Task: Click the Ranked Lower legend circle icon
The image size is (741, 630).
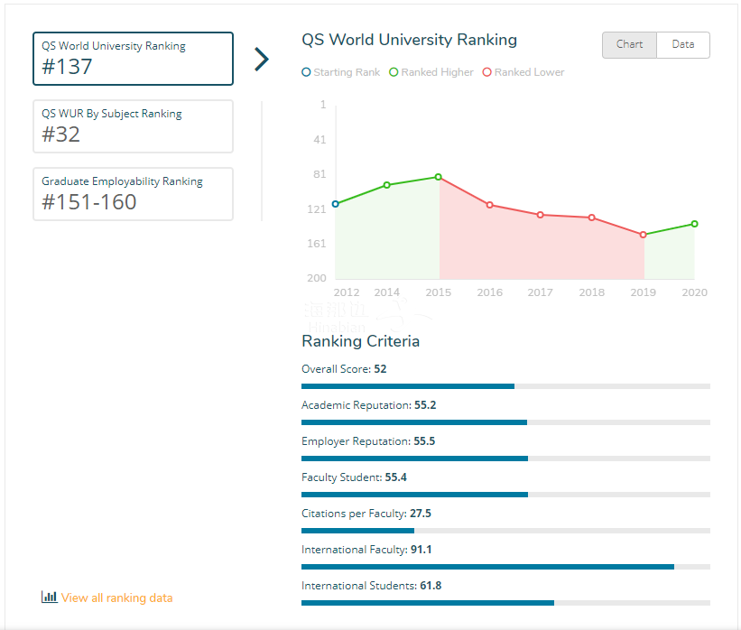Action: 486,72
